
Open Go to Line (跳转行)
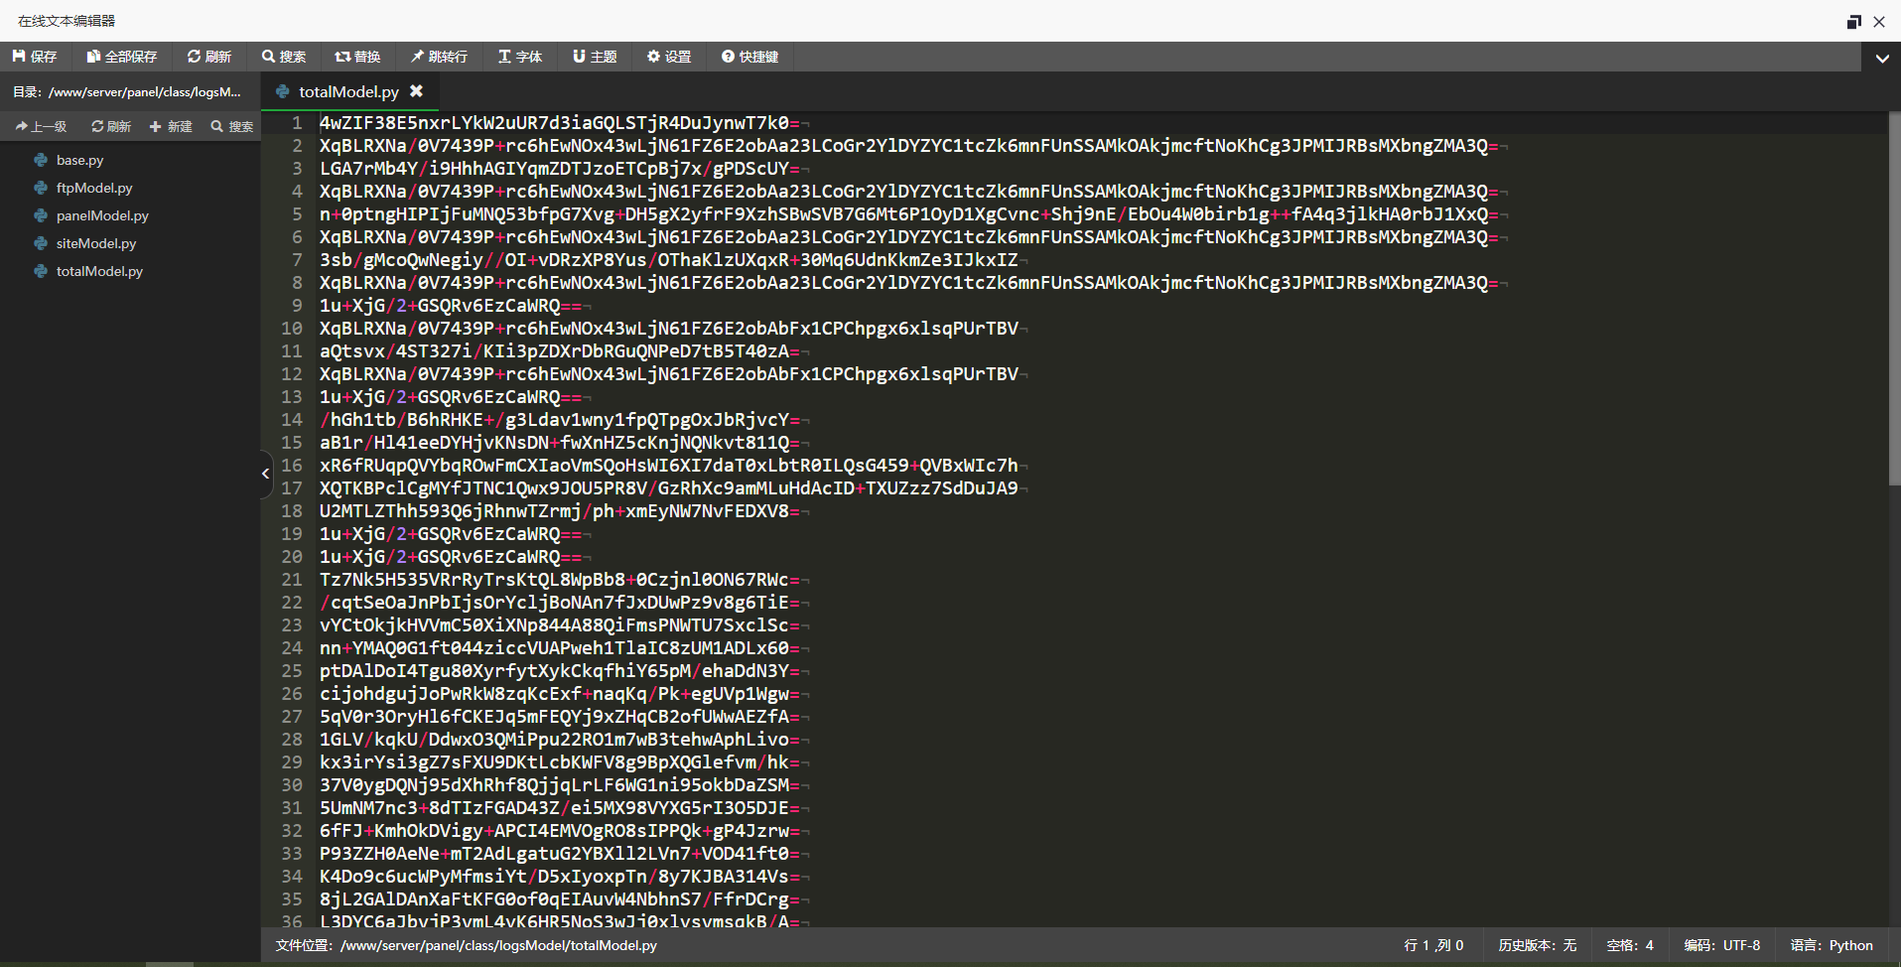pos(439,57)
